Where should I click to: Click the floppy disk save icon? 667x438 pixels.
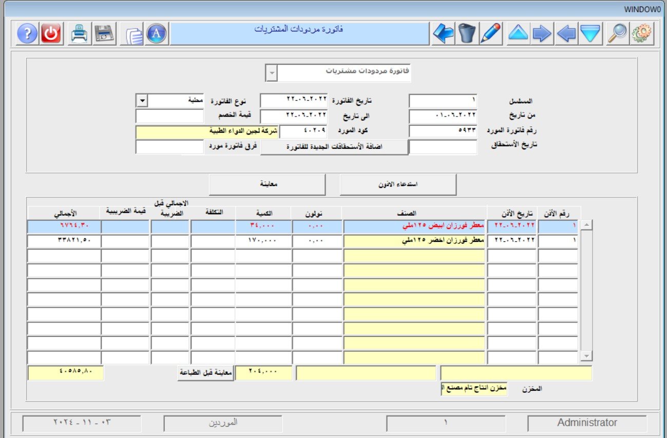(x=104, y=34)
